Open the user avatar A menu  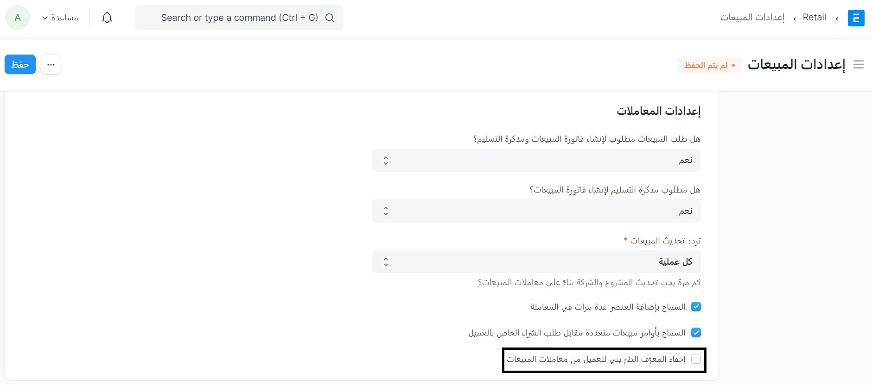click(18, 18)
